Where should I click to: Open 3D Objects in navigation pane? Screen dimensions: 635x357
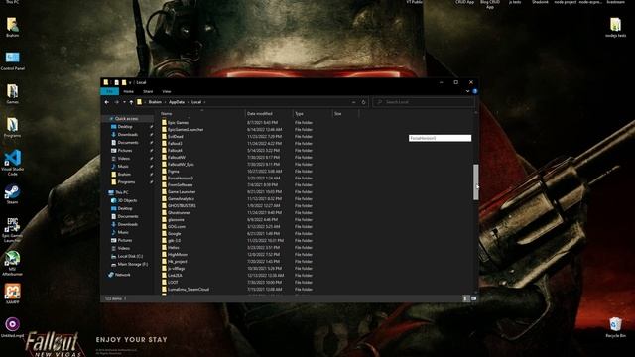[124, 200]
